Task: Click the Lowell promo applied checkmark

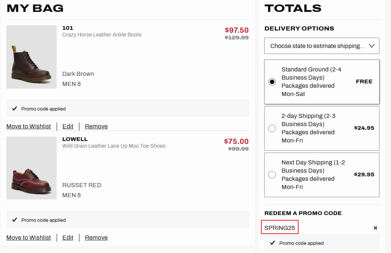Action: tap(15, 220)
